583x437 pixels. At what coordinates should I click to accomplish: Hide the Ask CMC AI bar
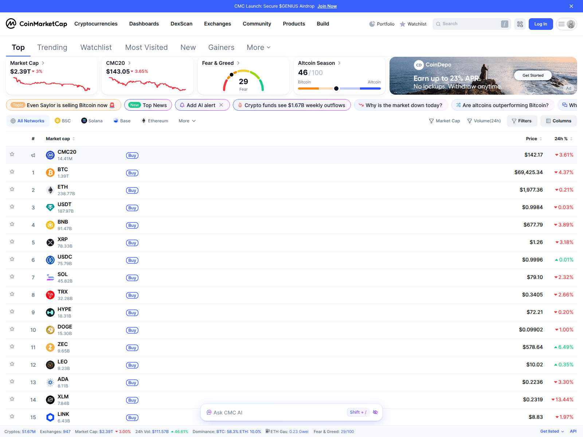[375, 412]
